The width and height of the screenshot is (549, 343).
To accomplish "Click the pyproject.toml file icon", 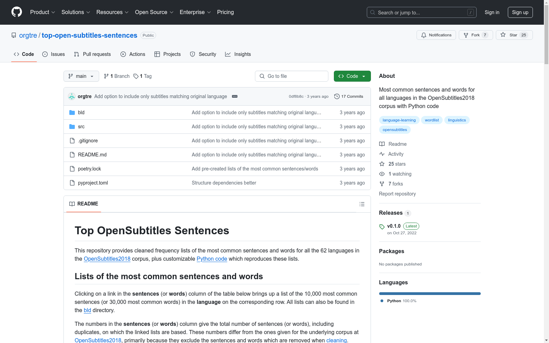I will tap(72, 183).
